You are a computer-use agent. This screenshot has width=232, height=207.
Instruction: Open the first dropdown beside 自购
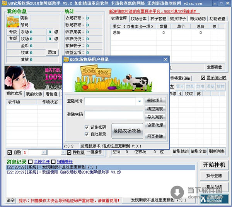(44, 152)
